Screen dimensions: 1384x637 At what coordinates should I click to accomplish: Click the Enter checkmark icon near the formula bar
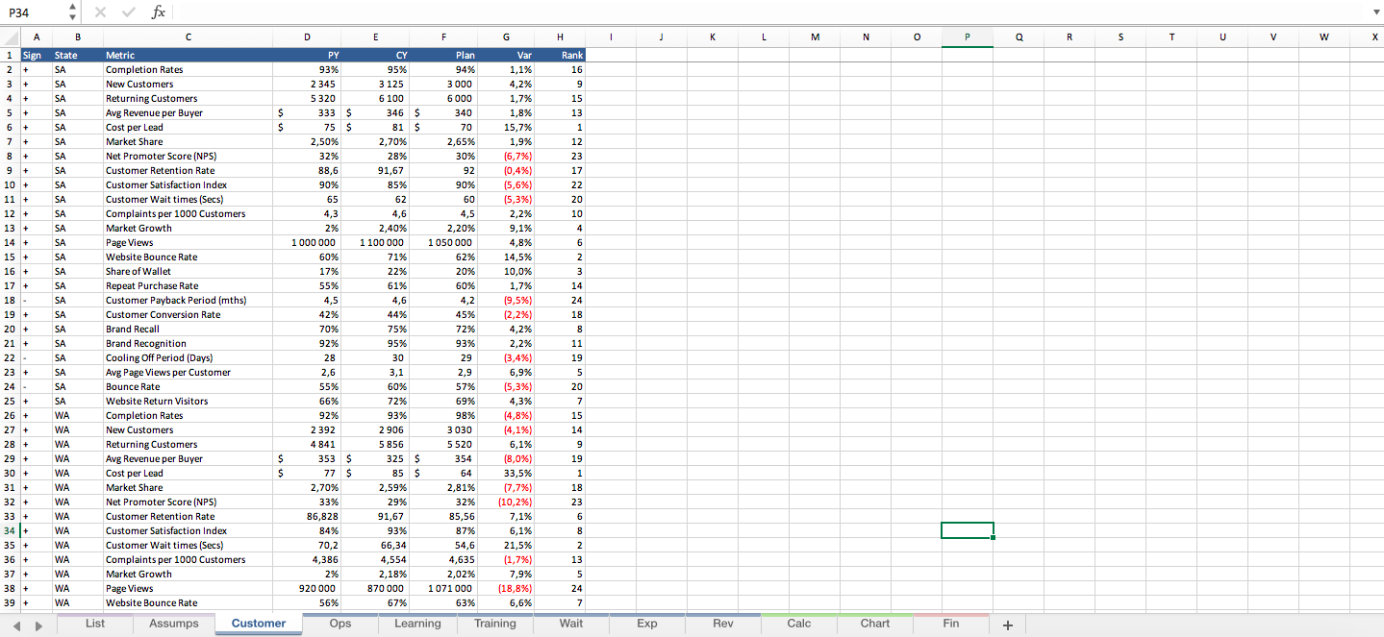point(128,12)
